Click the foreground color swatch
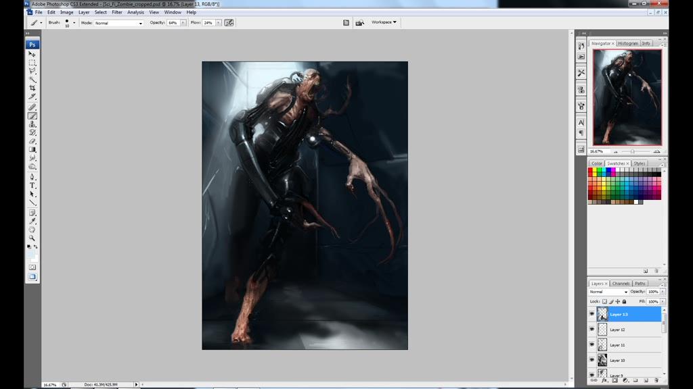The image size is (693, 389). click(x=30, y=254)
